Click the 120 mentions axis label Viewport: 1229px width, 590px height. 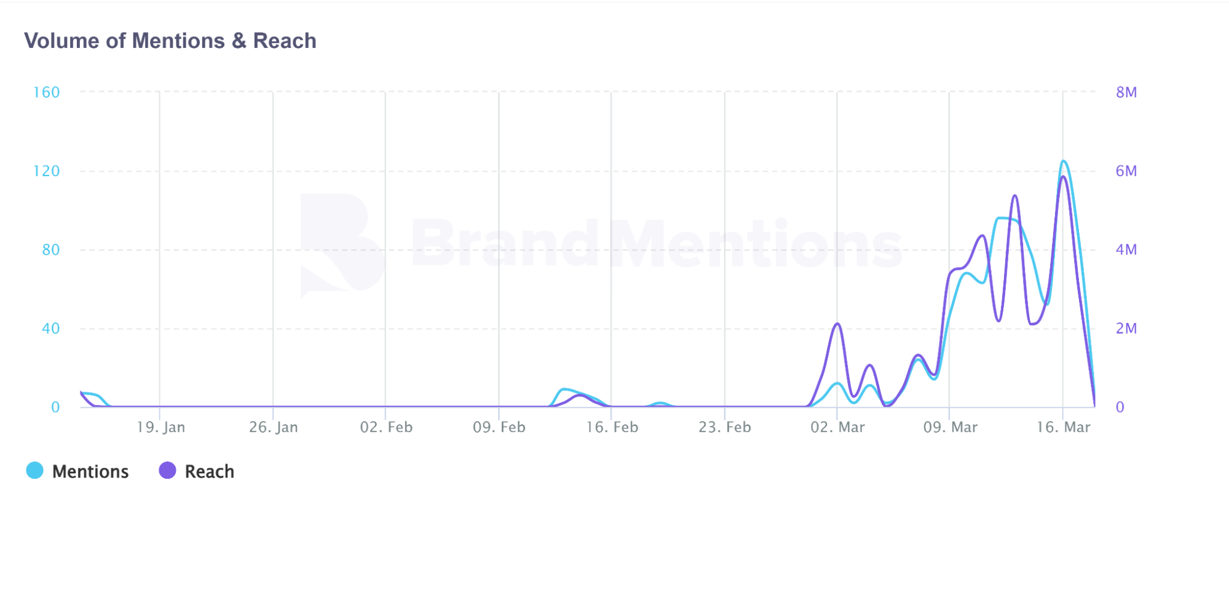[47, 171]
